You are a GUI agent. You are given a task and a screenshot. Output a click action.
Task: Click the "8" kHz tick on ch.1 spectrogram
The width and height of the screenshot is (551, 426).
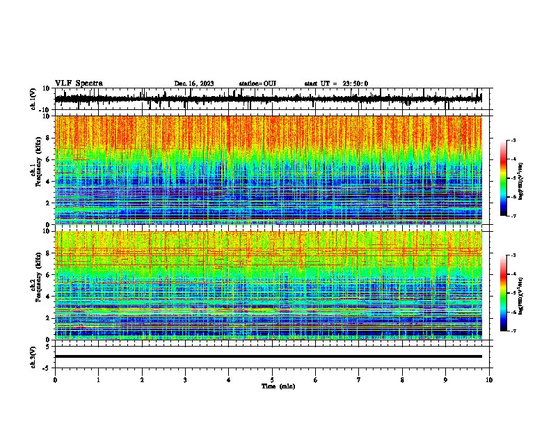point(48,138)
